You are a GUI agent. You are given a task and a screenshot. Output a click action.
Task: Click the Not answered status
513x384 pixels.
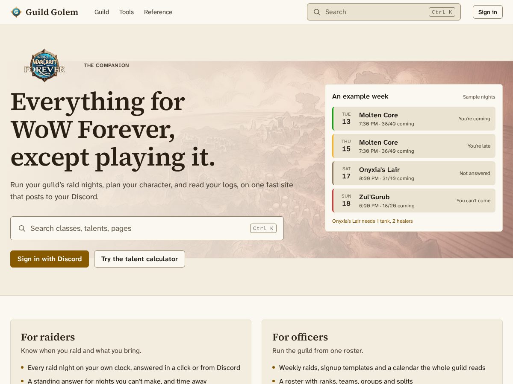click(475, 173)
